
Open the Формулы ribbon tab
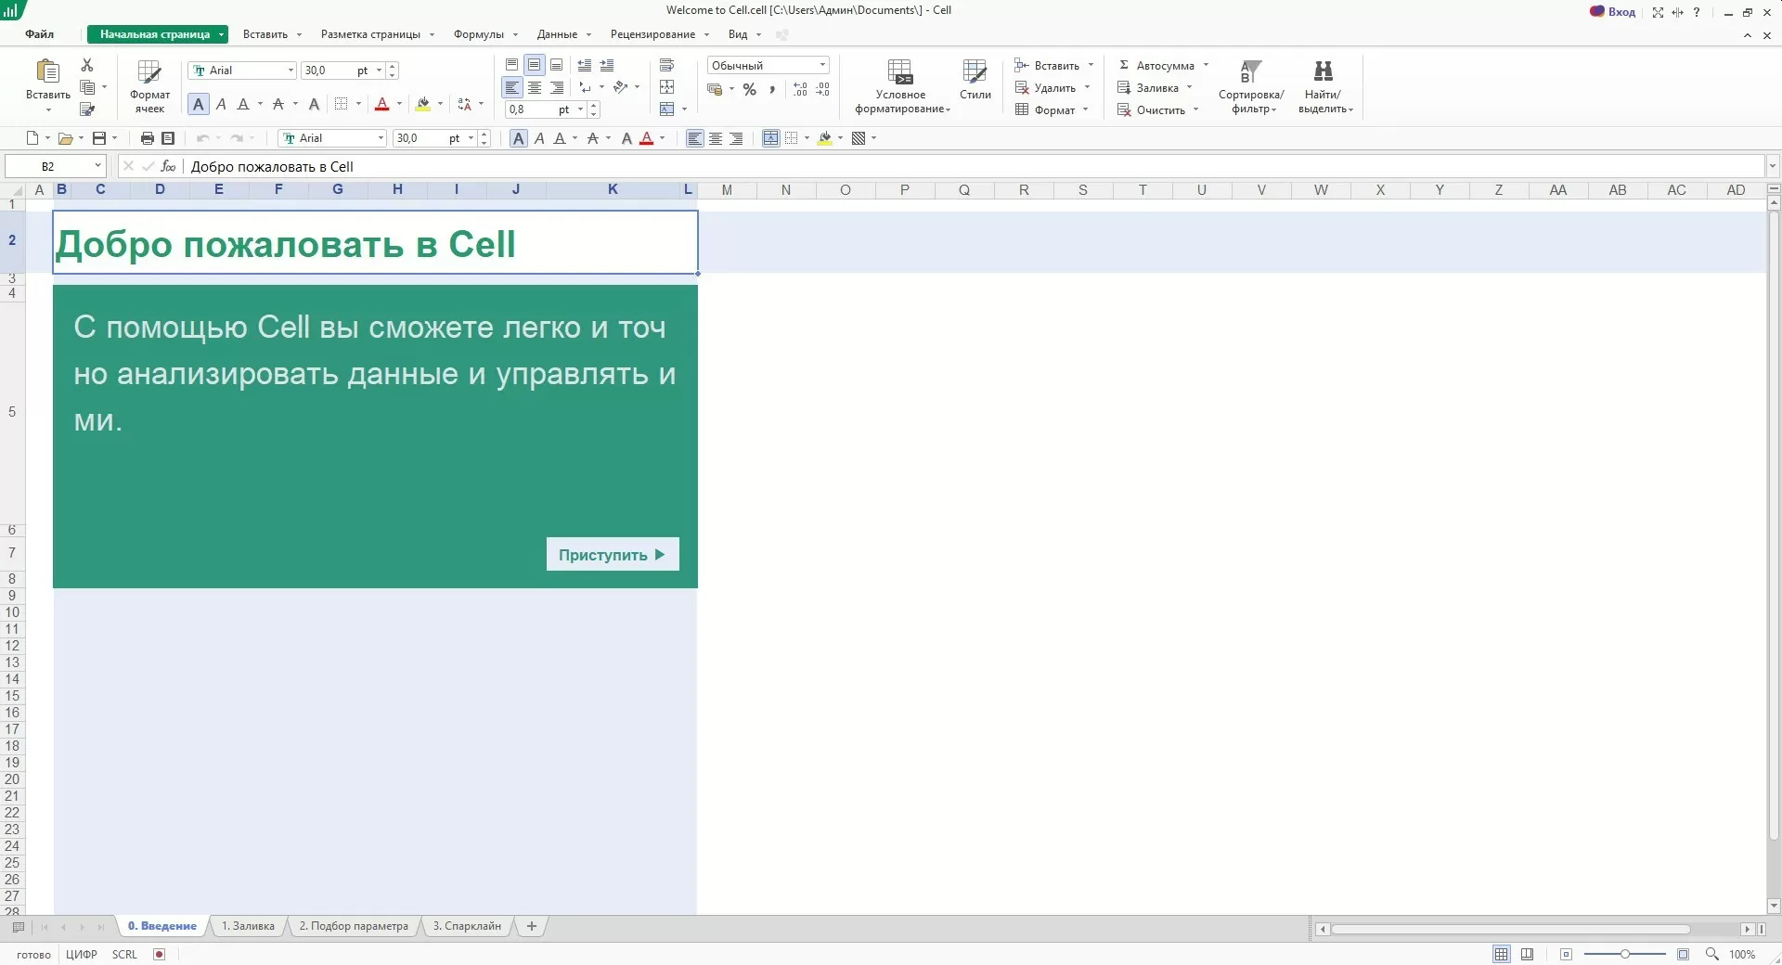pyautogui.click(x=479, y=34)
